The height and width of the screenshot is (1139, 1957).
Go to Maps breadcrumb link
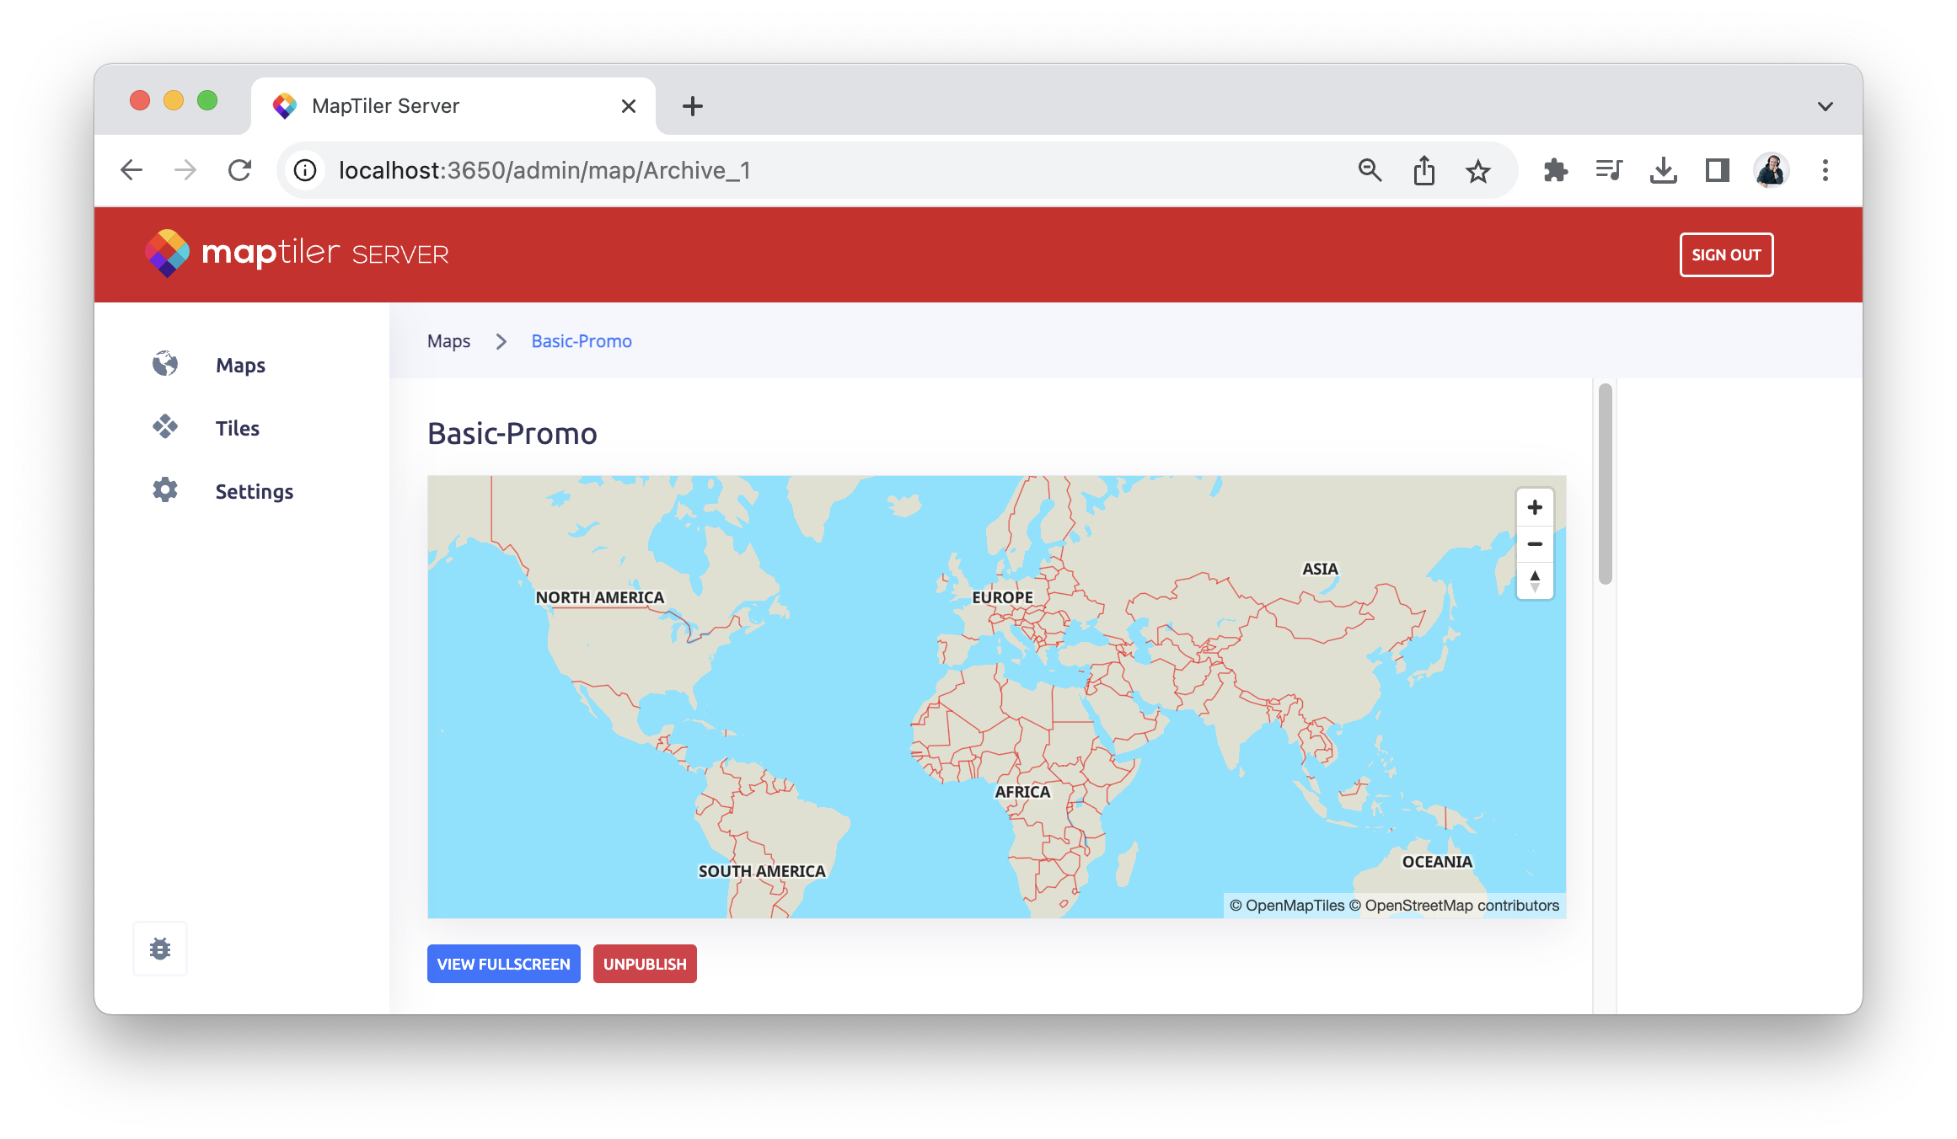[x=448, y=341]
